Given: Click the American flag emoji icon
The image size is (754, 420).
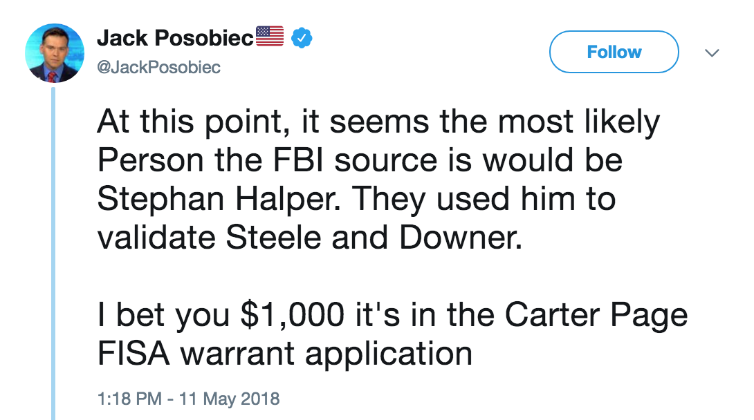Looking at the screenshot, I should (x=270, y=37).
